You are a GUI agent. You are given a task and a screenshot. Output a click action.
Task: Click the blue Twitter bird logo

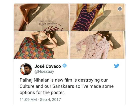tap(116, 66)
